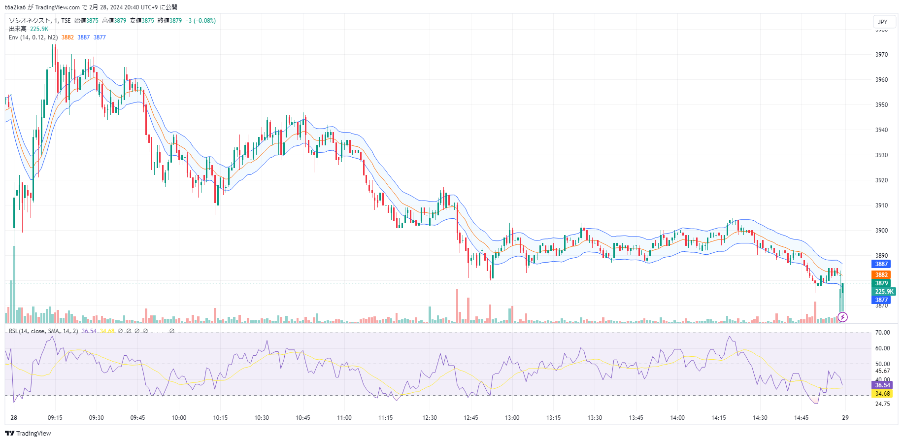Viewport: 903px width, 442px height.
Task: Click the purple 36.54 RSI axis label
Action: 882,385
